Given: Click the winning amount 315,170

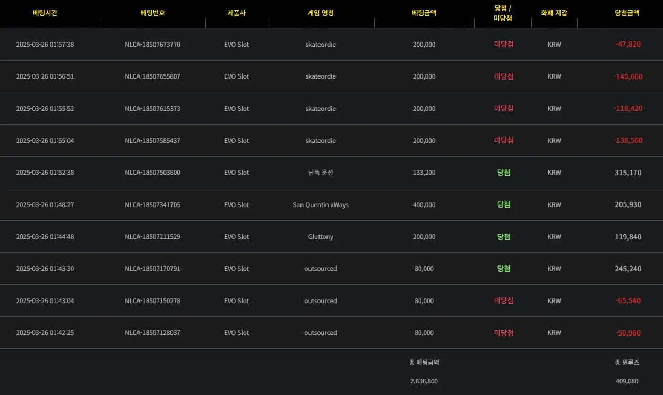Looking at the screenshot, I should click(628, 173).
